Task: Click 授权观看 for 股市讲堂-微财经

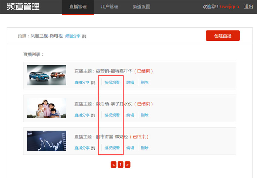Action: pos(112,148)
